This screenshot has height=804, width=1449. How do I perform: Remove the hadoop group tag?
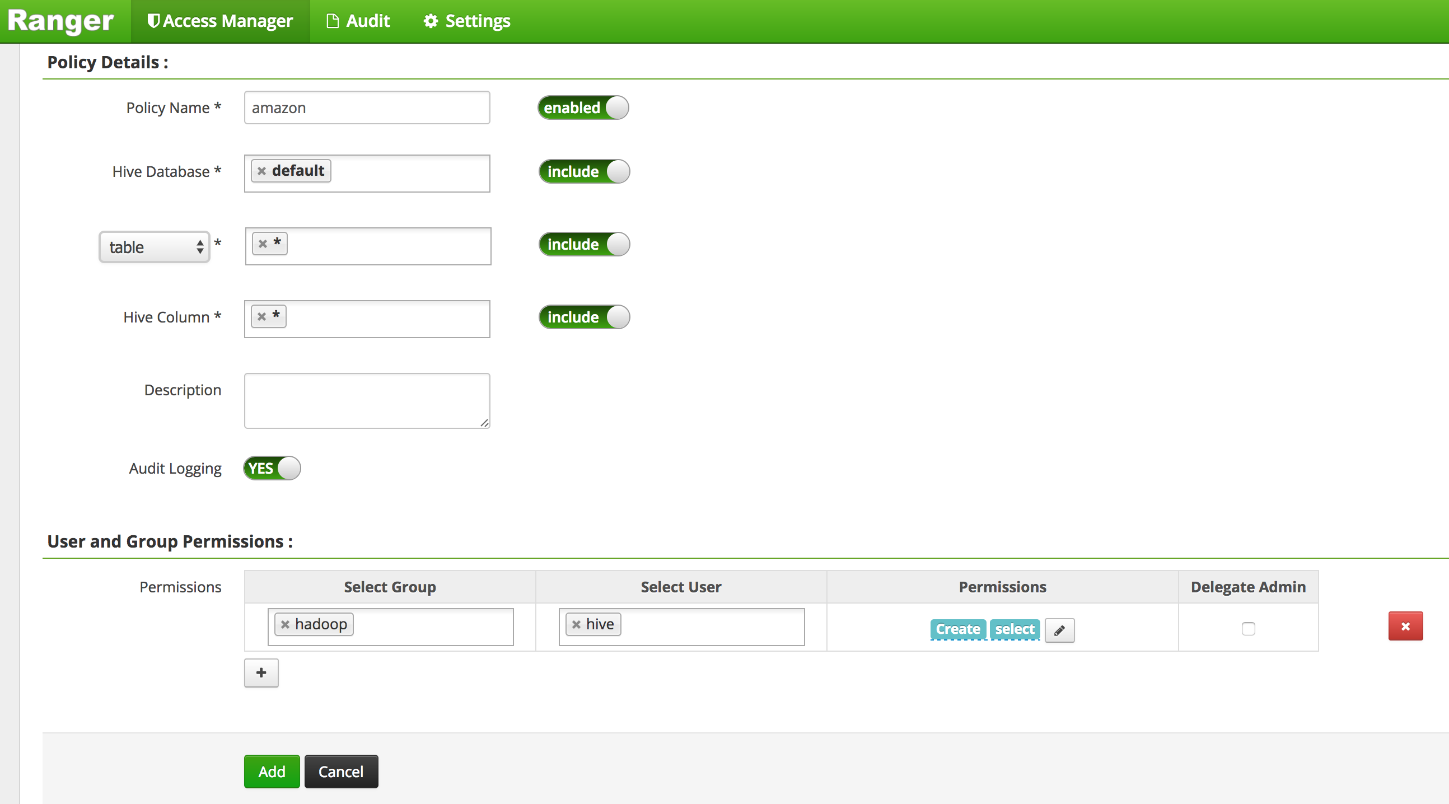pyautogui.click(x=285, y=624)
